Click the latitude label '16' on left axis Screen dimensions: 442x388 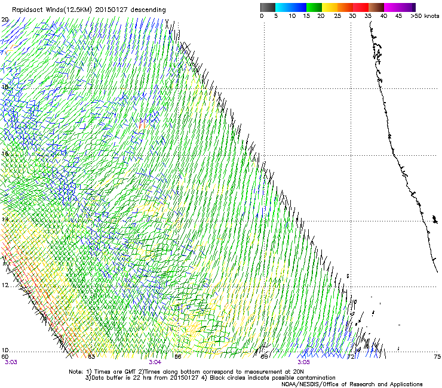click(5, 153)
